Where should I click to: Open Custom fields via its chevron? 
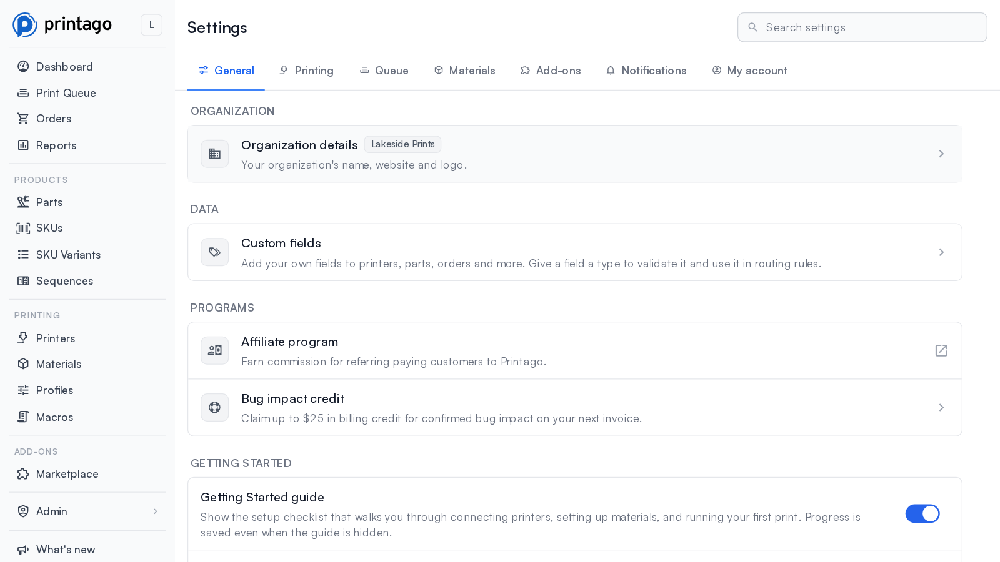click(x=941, y=252)
